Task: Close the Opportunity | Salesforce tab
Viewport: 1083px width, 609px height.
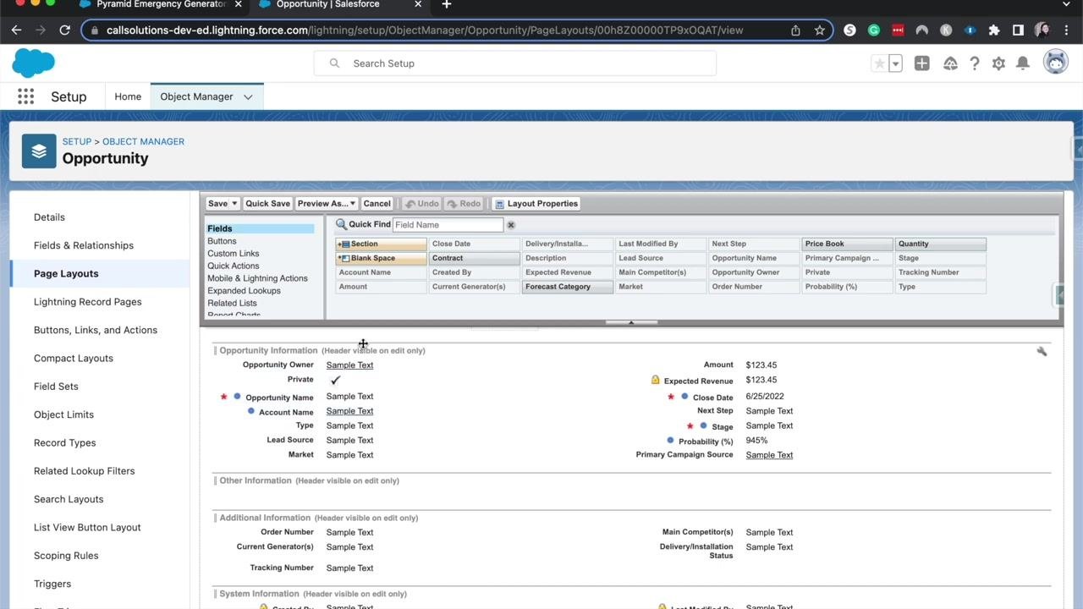Action: click(x=418, y=5)
